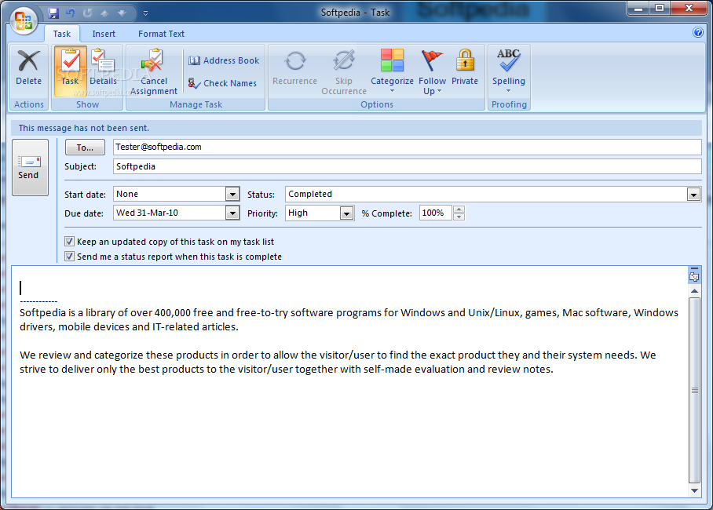Mark the task as Private
The image size is (713, 510).
[465, 67]
